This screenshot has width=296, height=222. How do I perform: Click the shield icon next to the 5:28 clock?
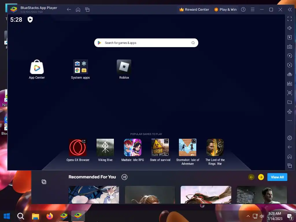30,19
